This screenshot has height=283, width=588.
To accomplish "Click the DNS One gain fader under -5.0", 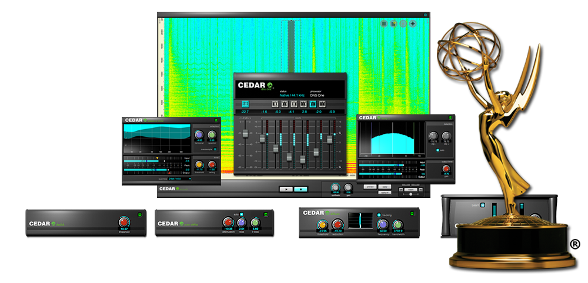I will pyautogui.click(x=276, y=149).
